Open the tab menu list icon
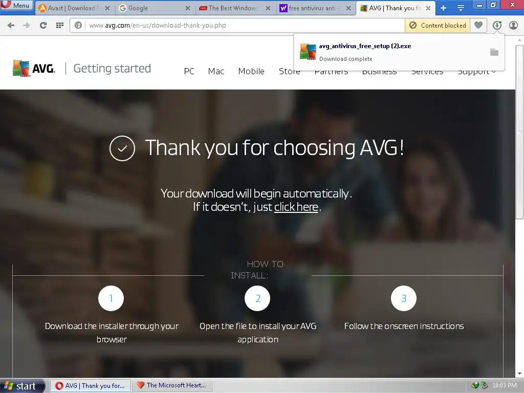Image resolution: width=524 pixels, height=393 pixels. click(x=461, y=8)
